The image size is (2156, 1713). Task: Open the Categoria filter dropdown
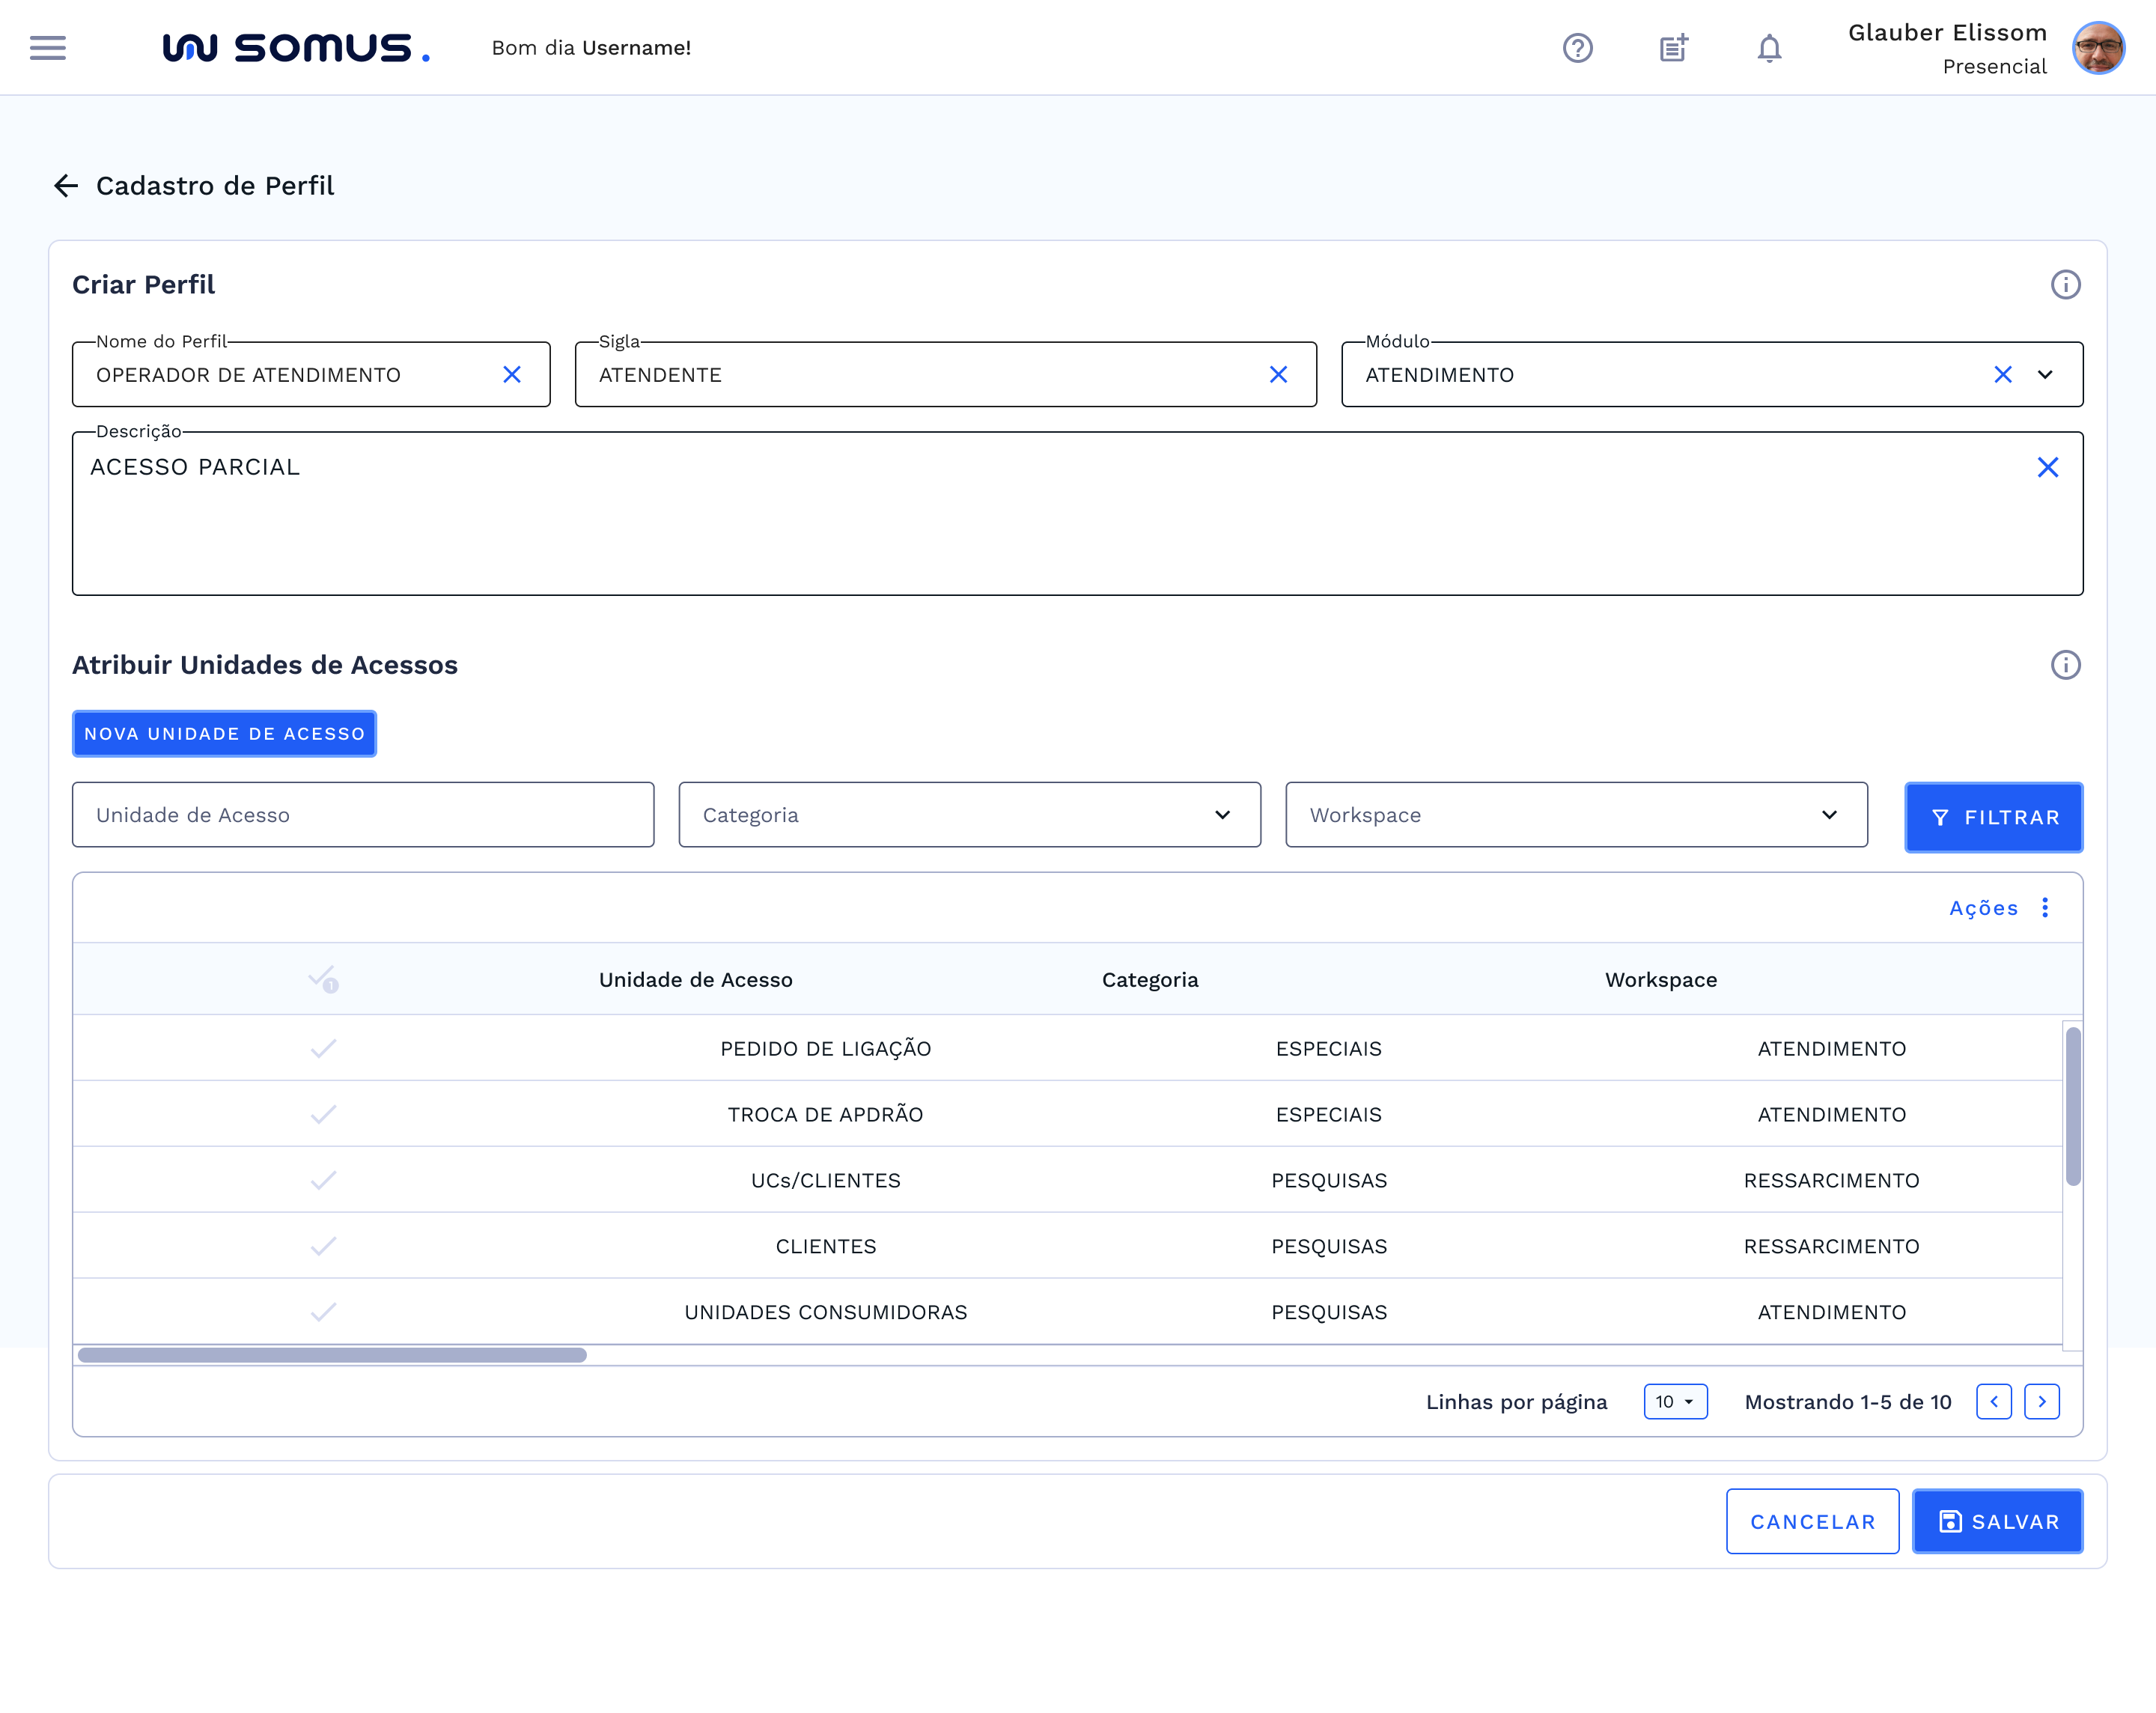[x=969, y=815]
